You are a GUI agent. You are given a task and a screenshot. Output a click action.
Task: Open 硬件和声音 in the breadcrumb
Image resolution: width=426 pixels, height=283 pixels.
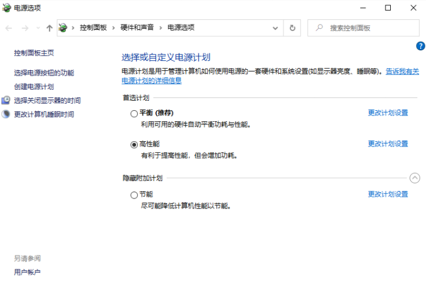pos(137,28)
